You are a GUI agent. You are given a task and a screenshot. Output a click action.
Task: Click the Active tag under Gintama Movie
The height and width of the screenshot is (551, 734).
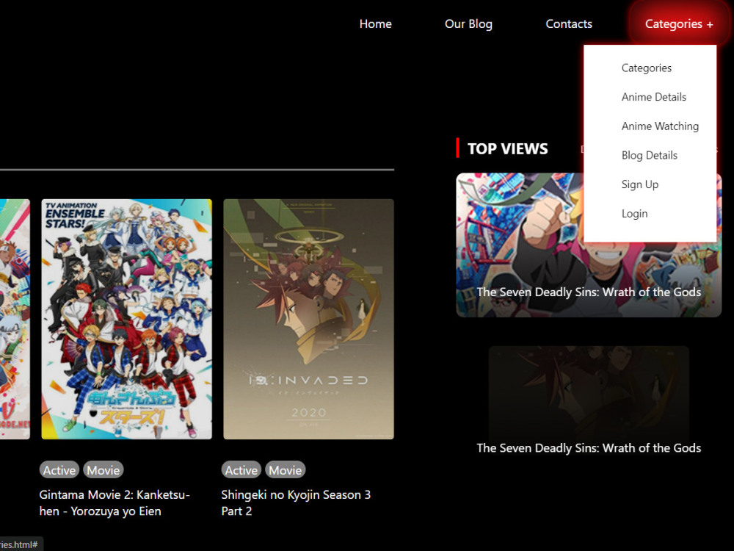(x=59, y=470)
